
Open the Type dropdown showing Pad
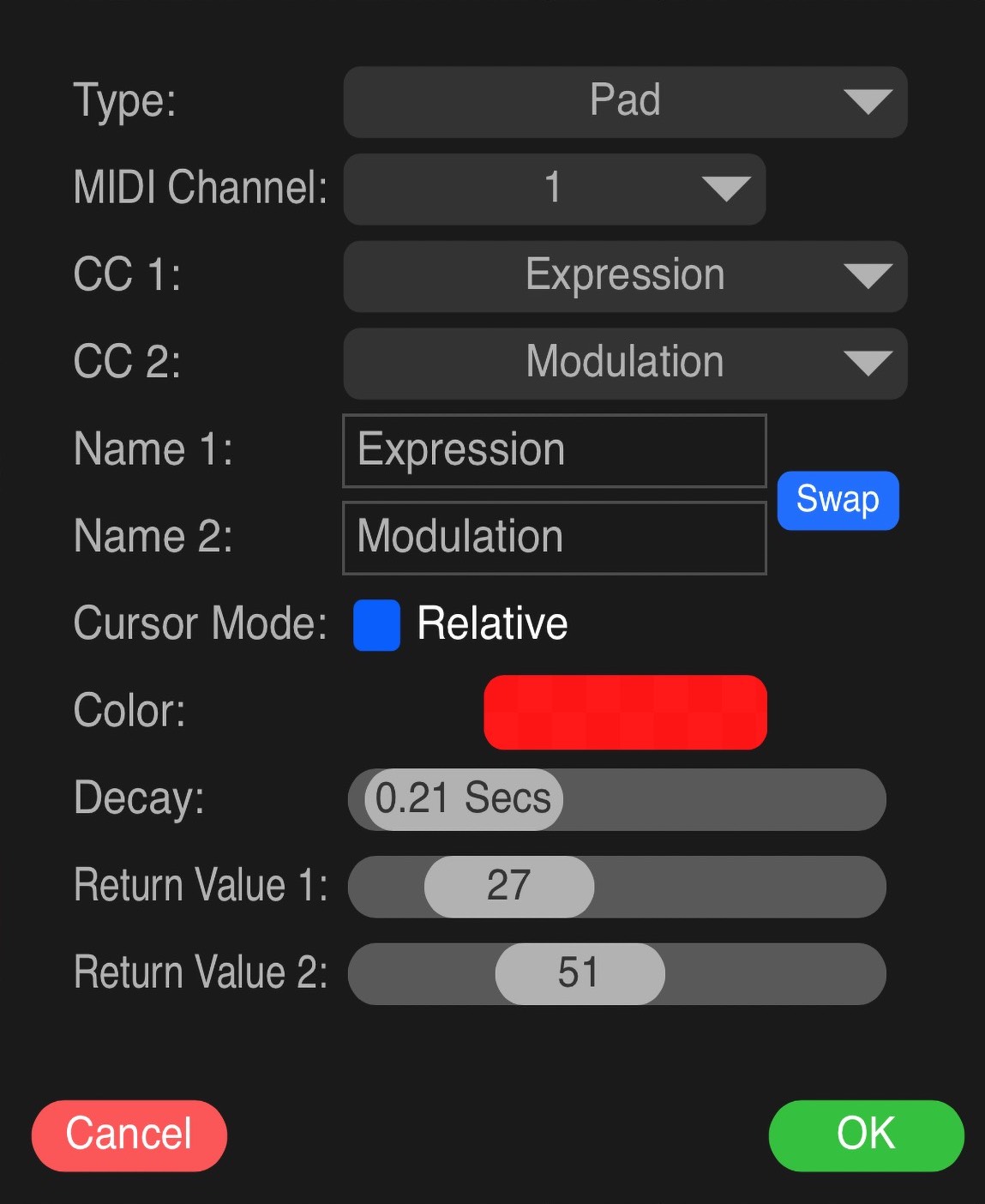coord(624,101)
